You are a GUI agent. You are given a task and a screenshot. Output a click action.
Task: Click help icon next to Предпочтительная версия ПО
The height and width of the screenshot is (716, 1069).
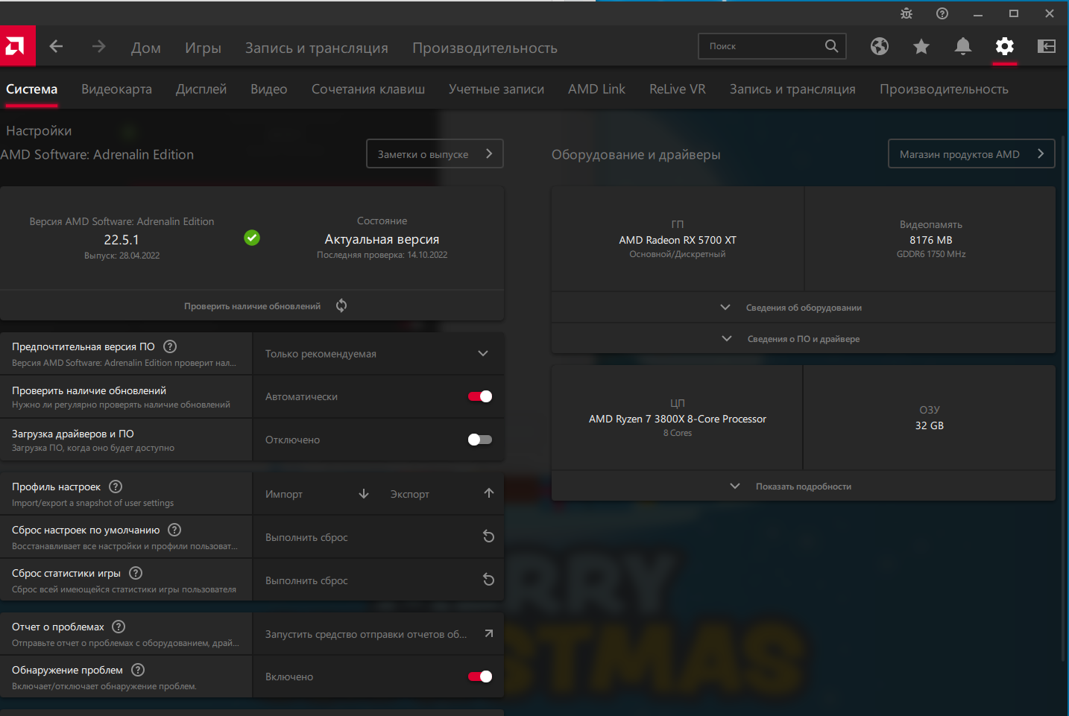coord(170,346)
